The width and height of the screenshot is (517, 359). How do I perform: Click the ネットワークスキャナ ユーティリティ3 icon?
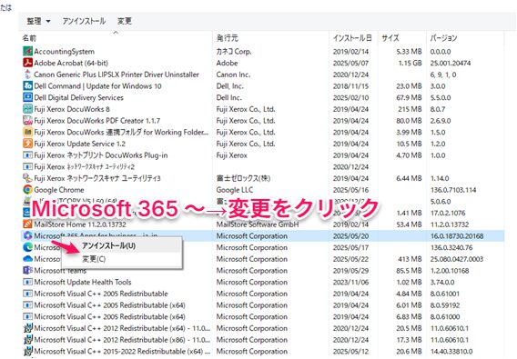pos(27,178)
